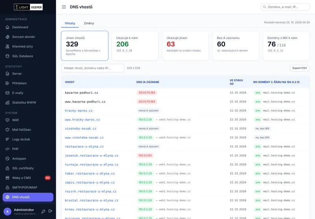Open jesenik.restaurace-u-mlyna.cz link

(x=92, y=156)
